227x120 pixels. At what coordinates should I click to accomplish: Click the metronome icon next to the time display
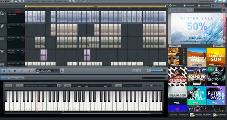(x=62, y=71)
